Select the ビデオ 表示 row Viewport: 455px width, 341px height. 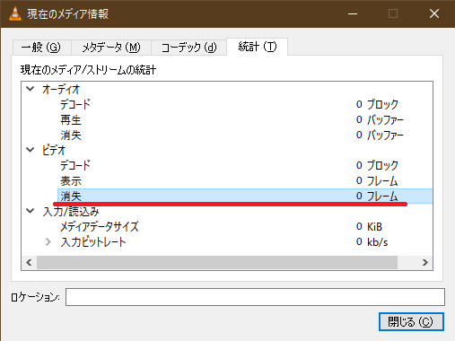245,180
